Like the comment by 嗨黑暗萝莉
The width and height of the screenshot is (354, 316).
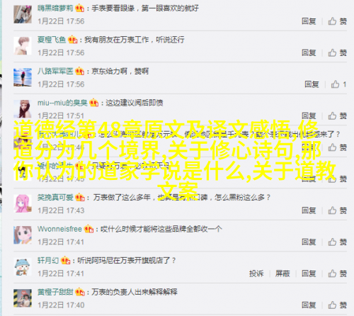click(x=338, y=21)
